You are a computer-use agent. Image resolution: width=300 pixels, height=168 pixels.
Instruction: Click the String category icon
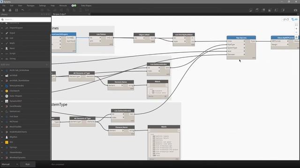[x=7, y=59]
